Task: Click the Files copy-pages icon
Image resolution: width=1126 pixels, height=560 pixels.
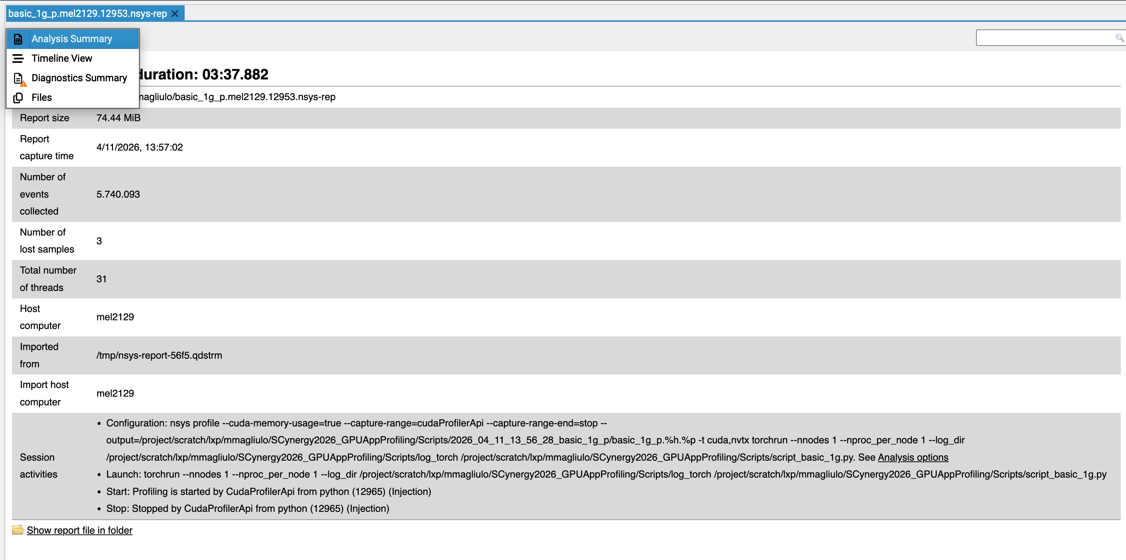Action: point(18,98)
